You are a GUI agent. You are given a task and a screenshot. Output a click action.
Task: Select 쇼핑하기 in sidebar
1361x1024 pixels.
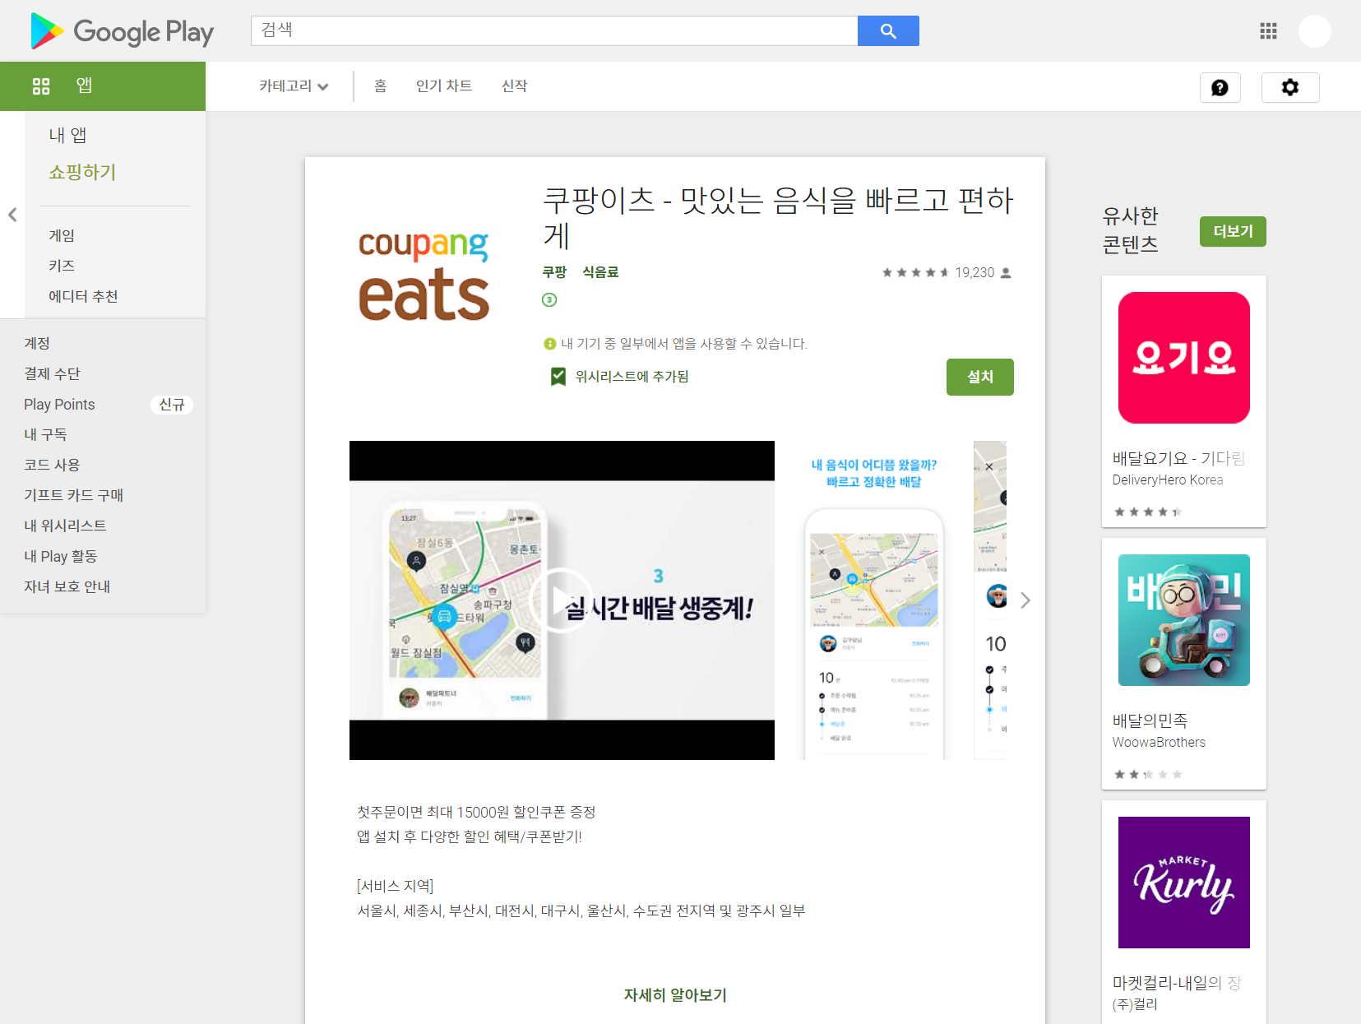click(82, 172)
